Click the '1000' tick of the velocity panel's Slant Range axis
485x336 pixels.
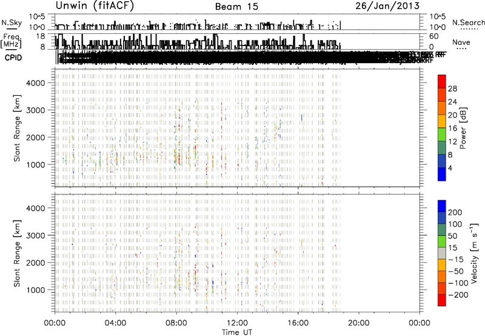tap(36, 290)
